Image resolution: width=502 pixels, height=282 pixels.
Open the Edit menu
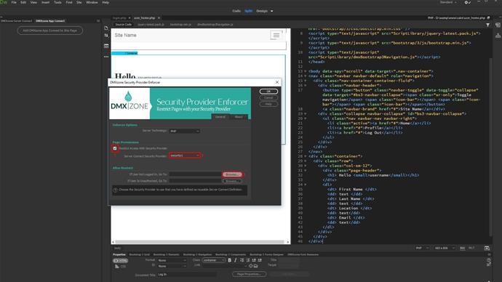23,2
